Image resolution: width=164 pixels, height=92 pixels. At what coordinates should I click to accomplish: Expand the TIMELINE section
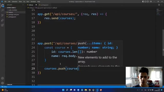[9, 85]
